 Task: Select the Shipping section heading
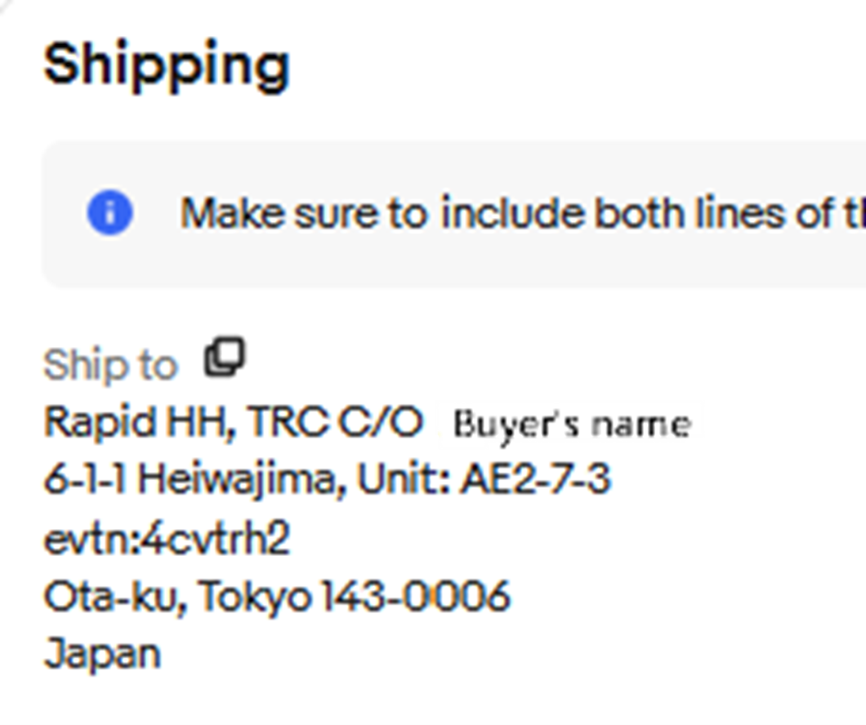(166, 66)
